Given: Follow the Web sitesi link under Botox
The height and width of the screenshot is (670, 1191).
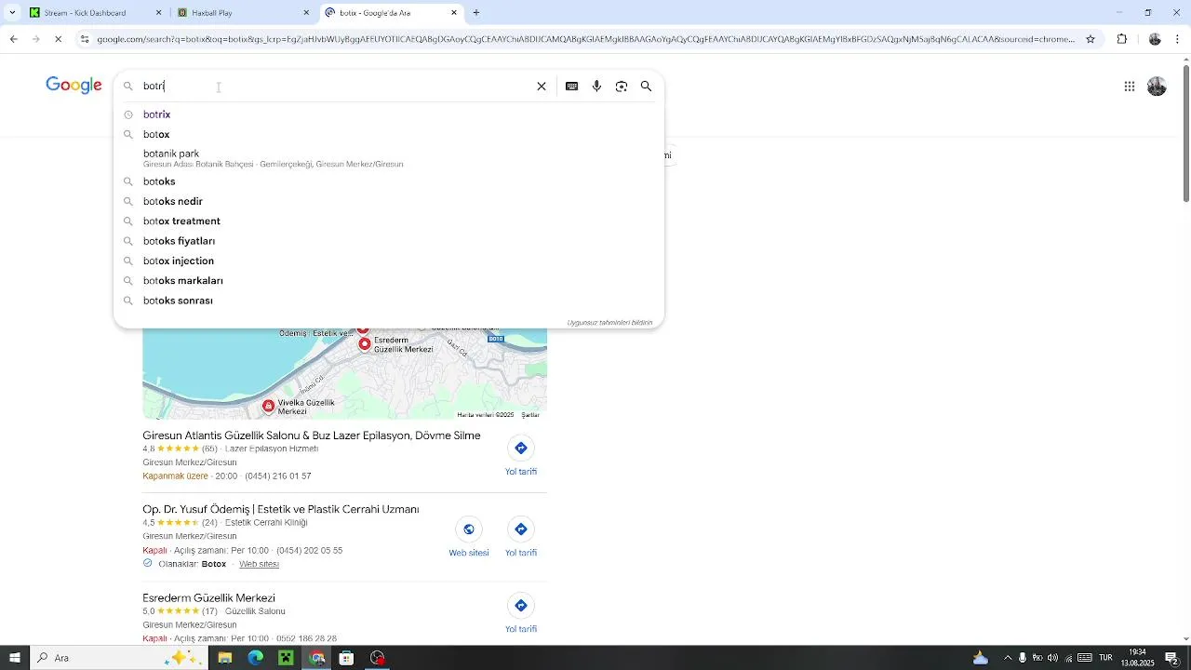Looking at the screenshot, I should pos(259,564).
